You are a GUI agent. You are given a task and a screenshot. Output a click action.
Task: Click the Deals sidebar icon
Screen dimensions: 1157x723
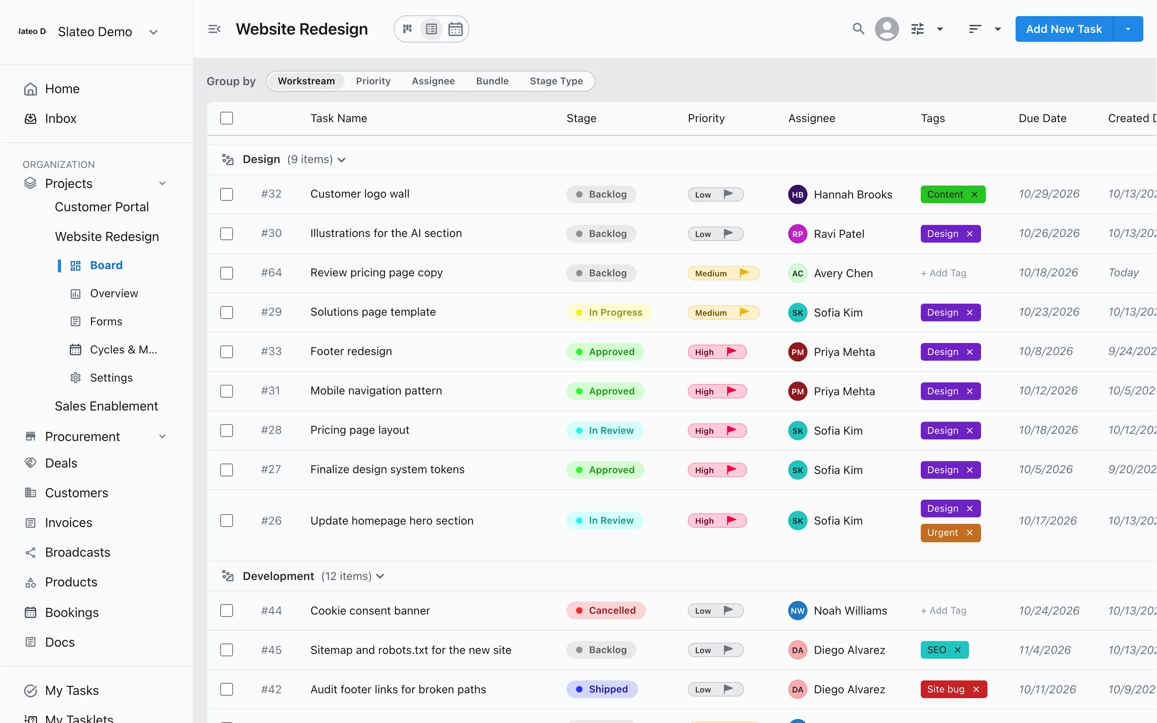pos(31,463)
